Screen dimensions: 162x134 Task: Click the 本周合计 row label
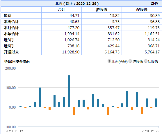[11, 22]
